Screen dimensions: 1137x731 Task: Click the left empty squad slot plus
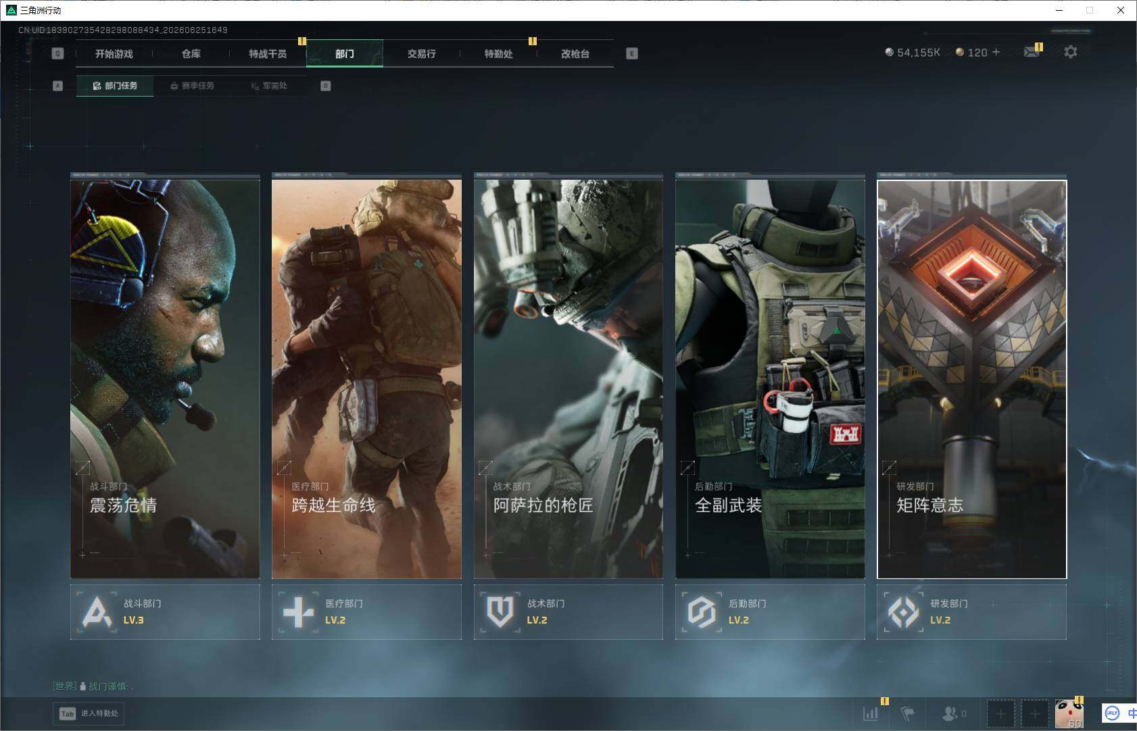1000,713
